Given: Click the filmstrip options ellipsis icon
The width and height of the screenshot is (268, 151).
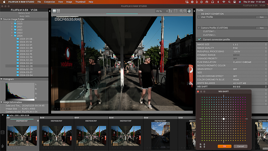Looking at the screenshot, I should tap(3, 132).
